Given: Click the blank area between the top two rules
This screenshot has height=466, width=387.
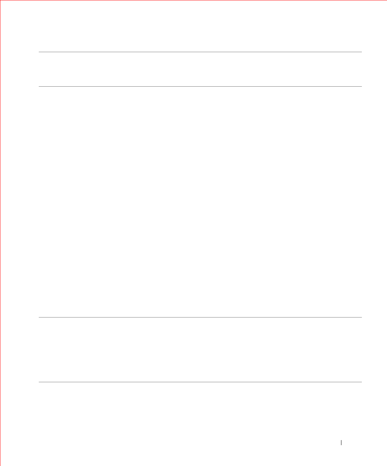Looking at the screenshot, I should [200, 69].
